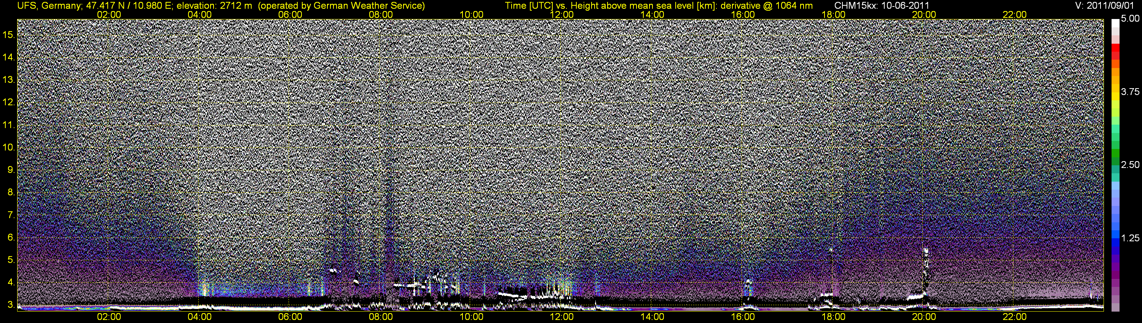The image size is (1142, 323).
Task: Select the 14:00 tick on top time axis
Action: [652, 14]
